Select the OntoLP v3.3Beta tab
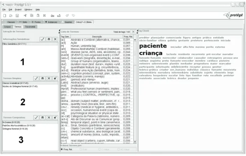Viewport: 246px width, 156px height. (84, 22)
